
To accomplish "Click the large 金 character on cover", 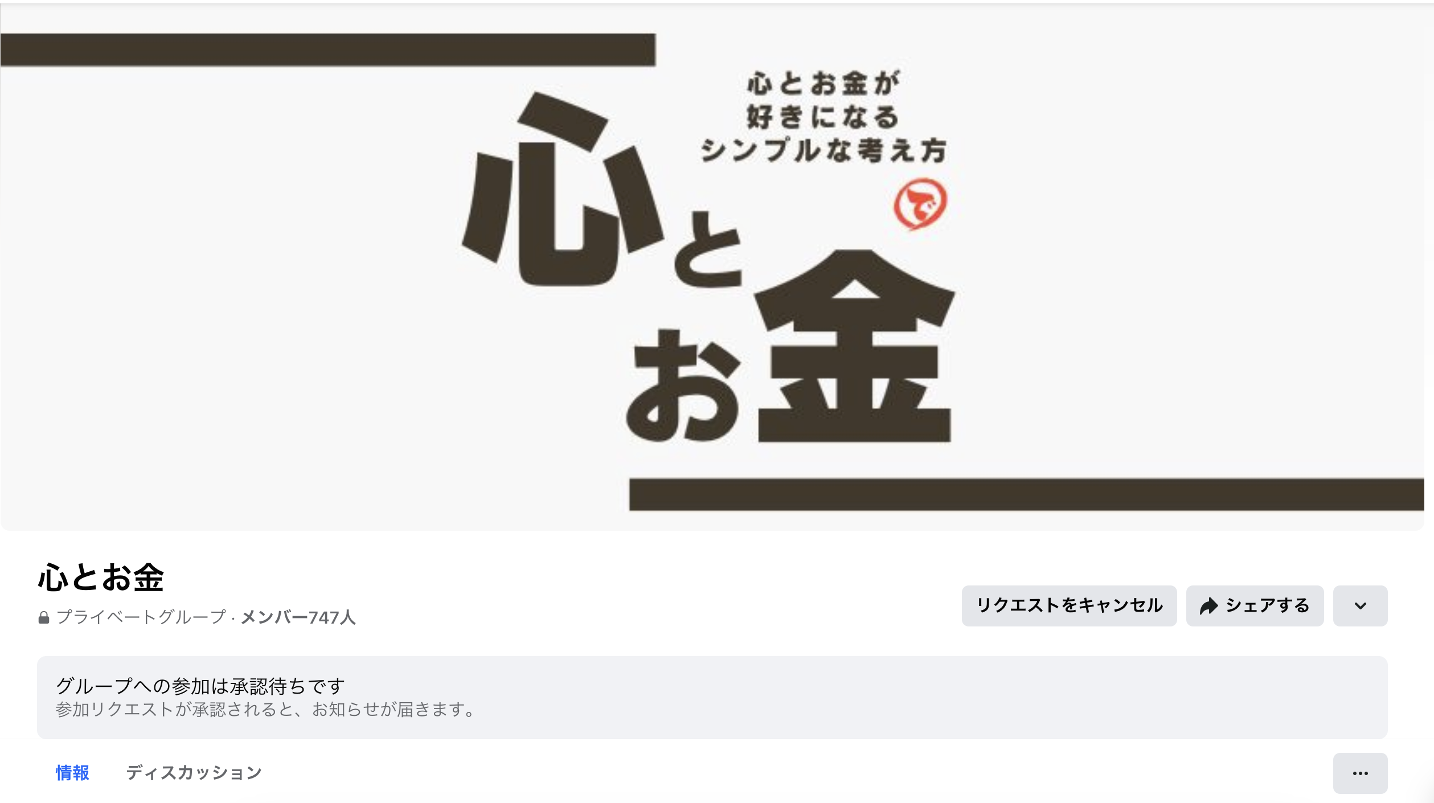I will coord(854,346).
